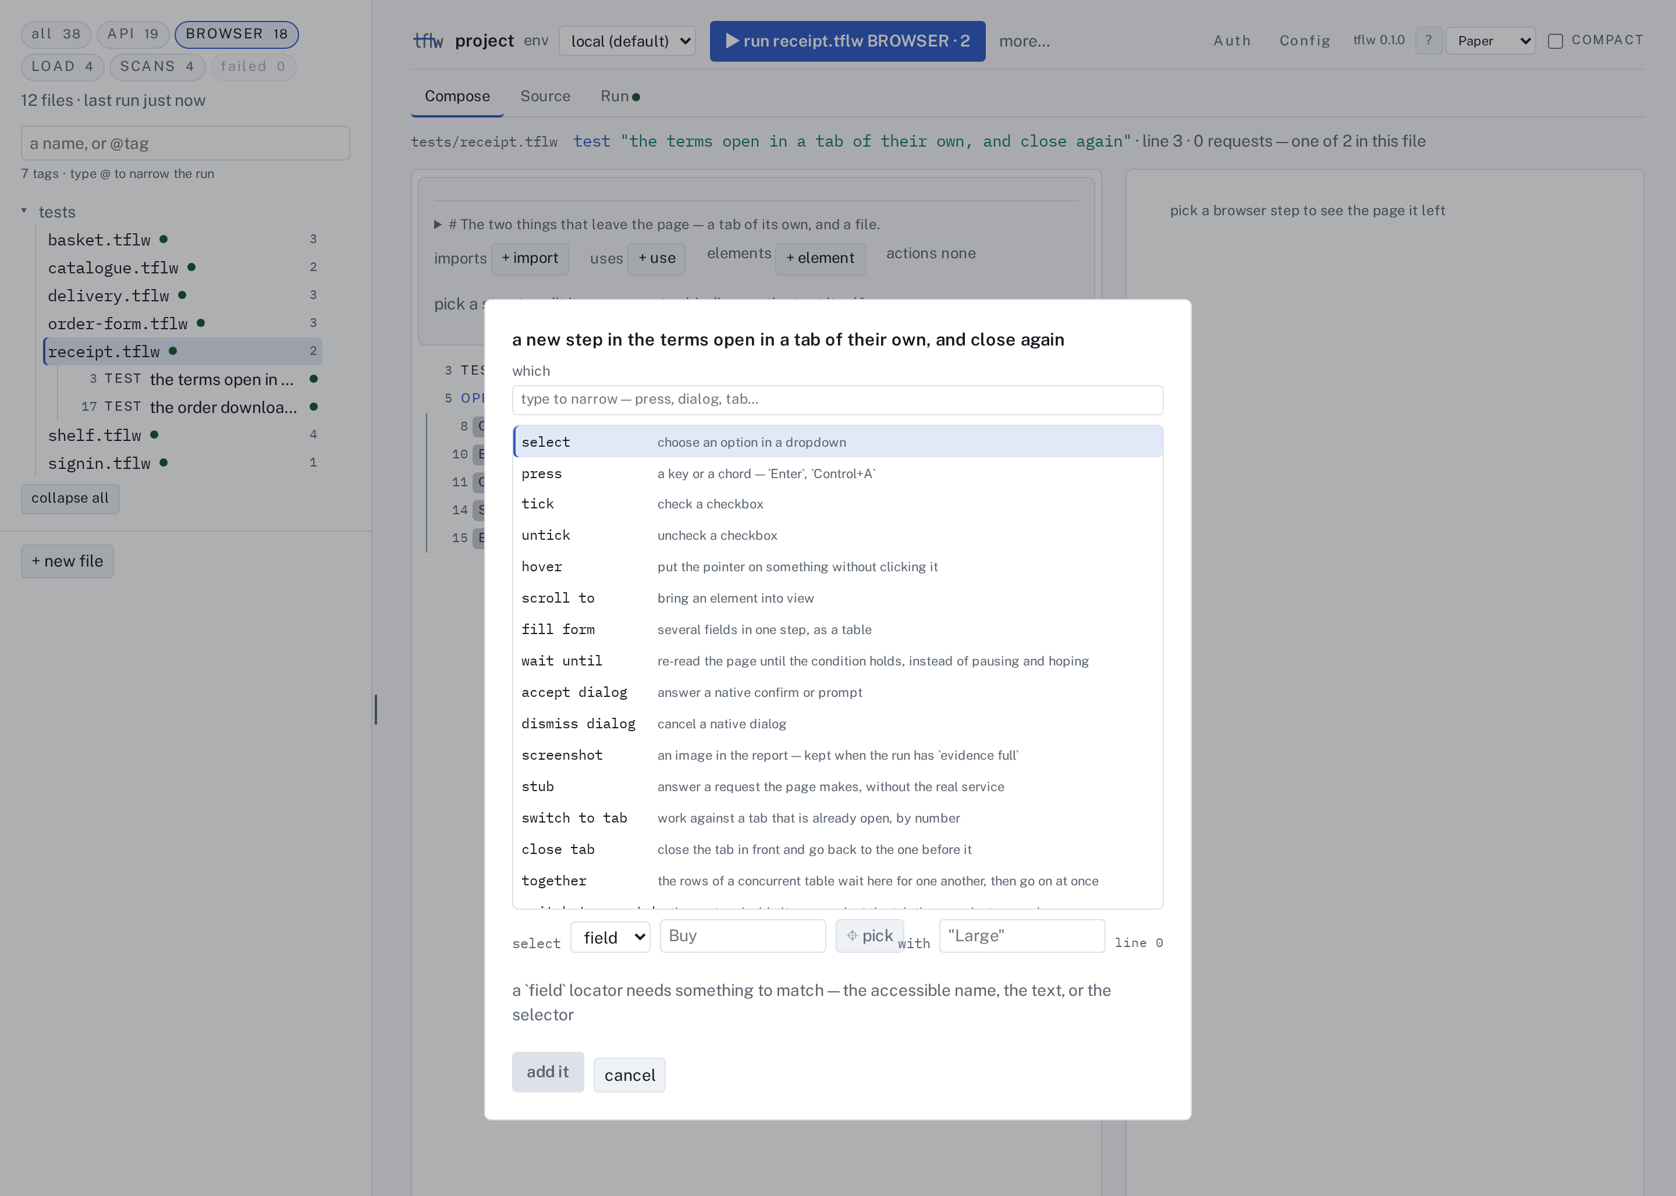Select the Compose tab
Viewport: 1676px width, 1196px height.
pyautogui.click(x=457, y=96)
